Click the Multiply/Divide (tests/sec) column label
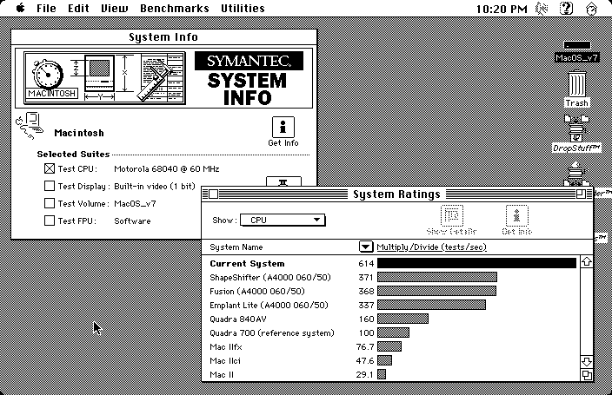Image resolution: width=612 pixels, height=395 pixels. [432, 247]
